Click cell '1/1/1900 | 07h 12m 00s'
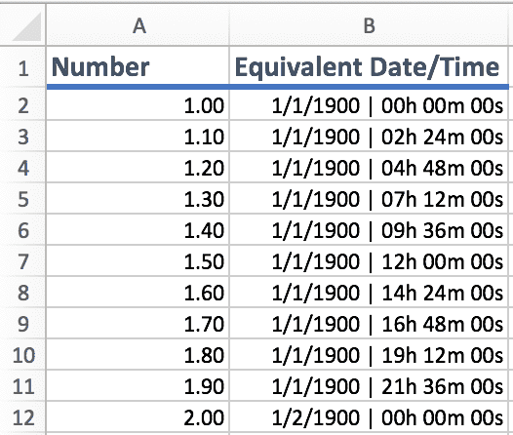This screenshot has width=513, height=435. point(369,199)
